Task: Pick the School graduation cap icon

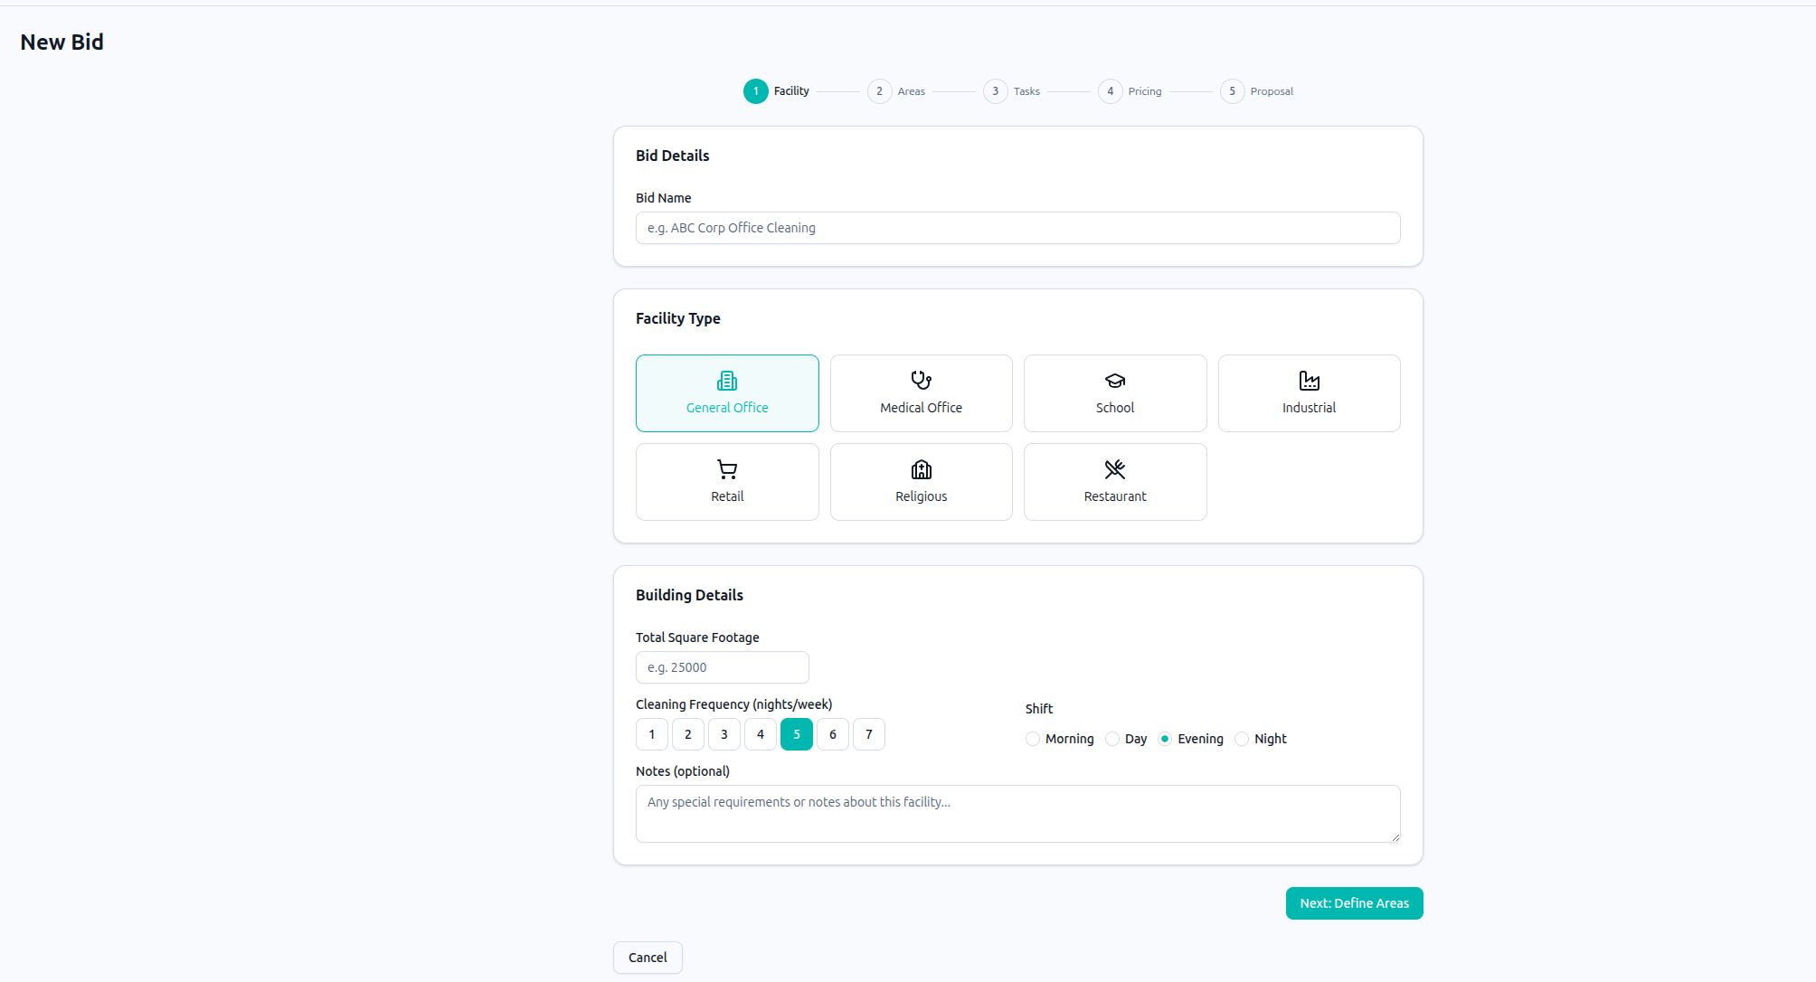Action: 1115,381
